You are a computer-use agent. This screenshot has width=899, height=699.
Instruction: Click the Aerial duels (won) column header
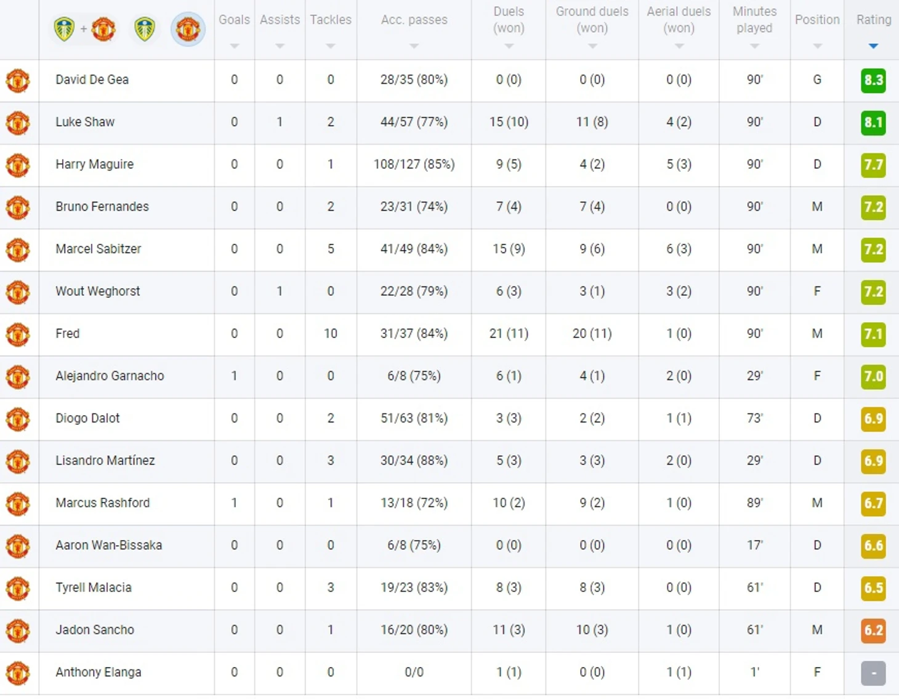[x=679, y=20]
